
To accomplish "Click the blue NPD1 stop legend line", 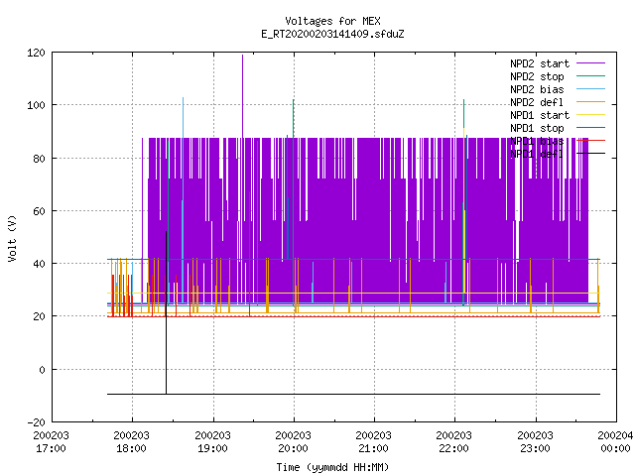I will 591,128.
